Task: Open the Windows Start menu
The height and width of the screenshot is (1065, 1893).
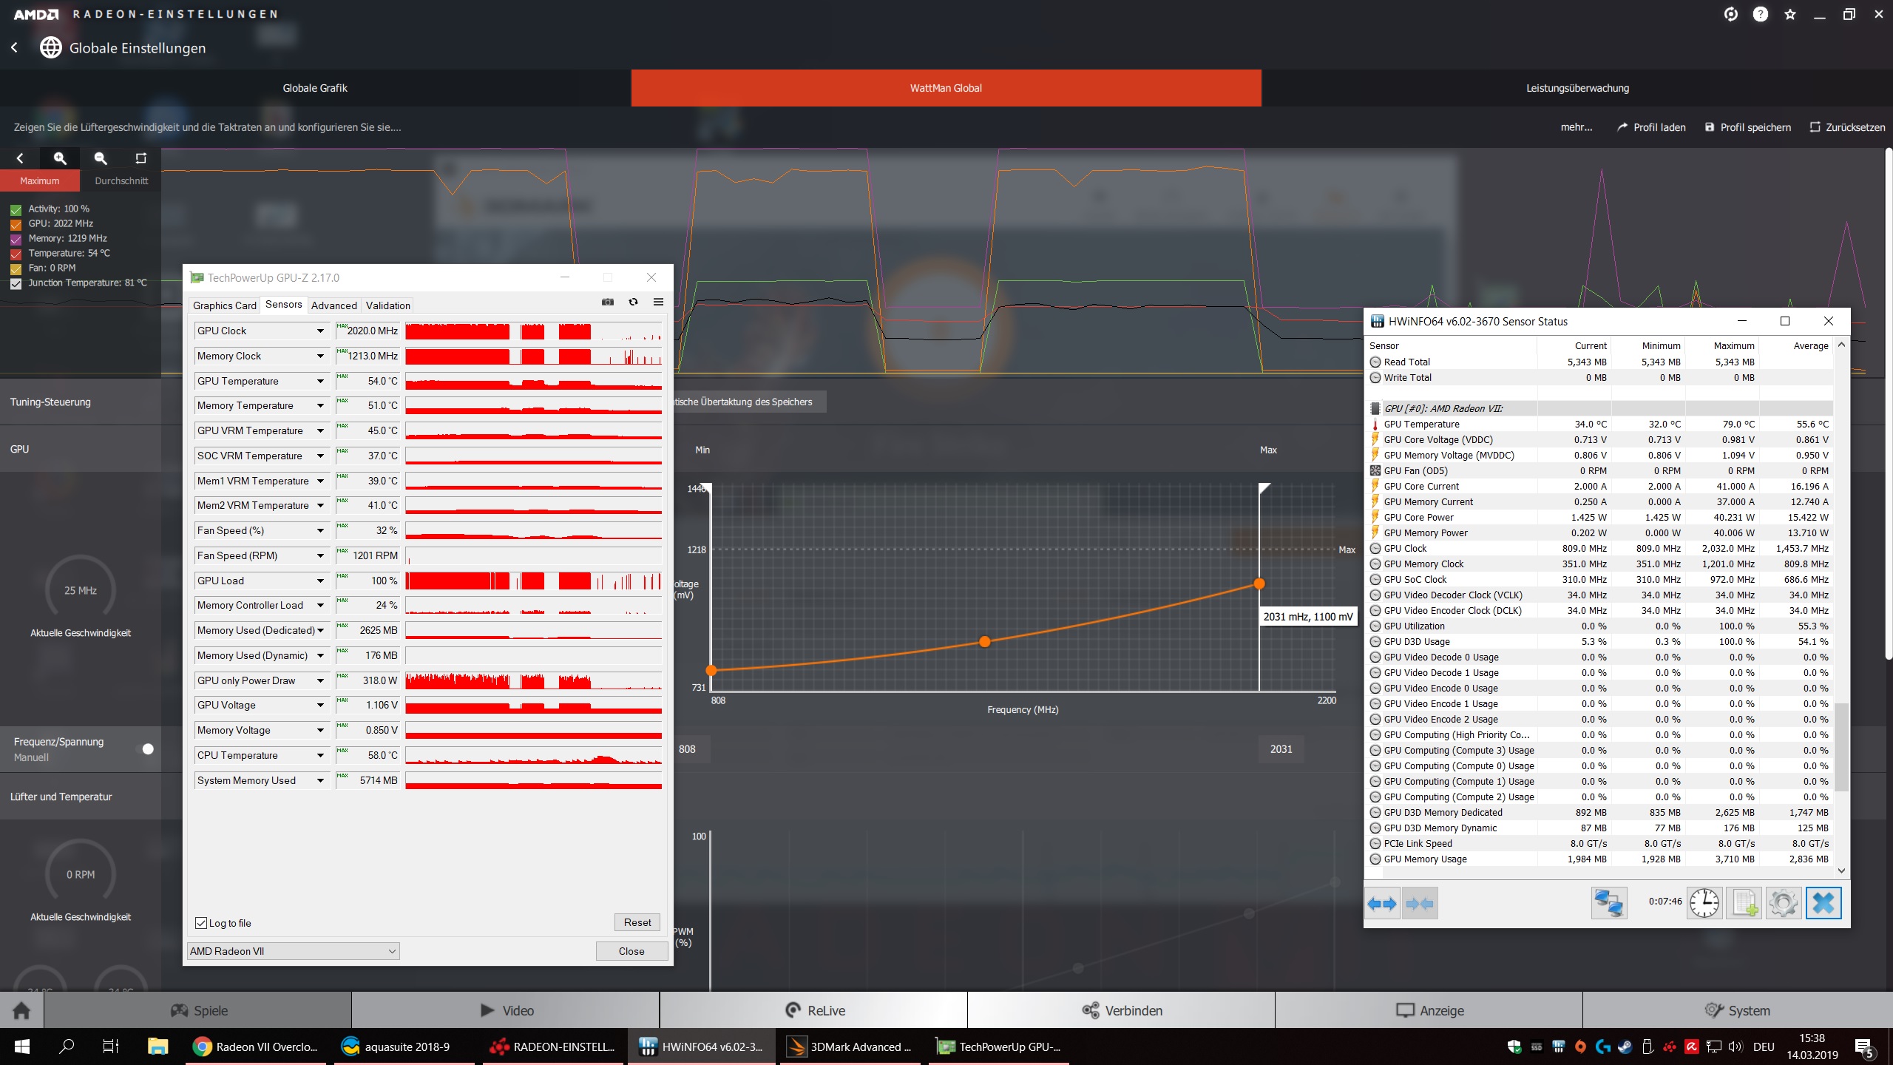Action: click(x=21, y=1047)
